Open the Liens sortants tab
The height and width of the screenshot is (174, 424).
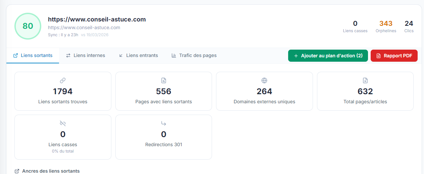pyautogui.click(x=33, y=55)
